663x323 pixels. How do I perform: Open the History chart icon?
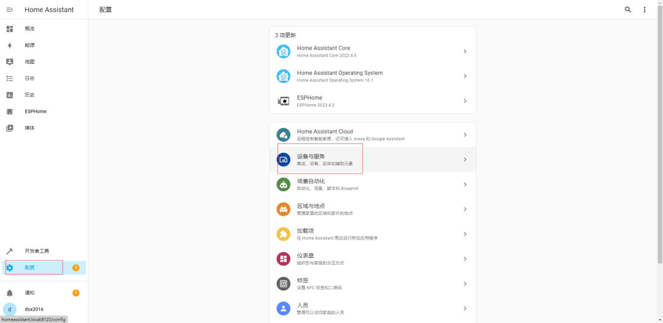coord(10,95)
